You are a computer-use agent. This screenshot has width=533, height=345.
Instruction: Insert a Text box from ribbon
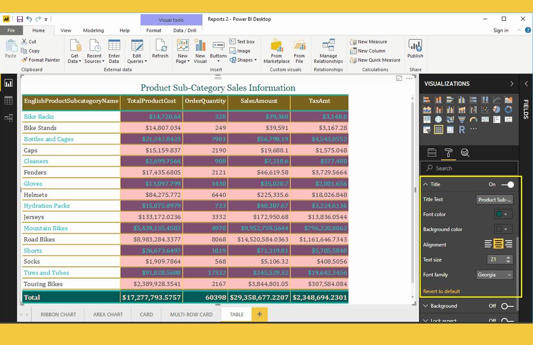[x=242, y=42]
